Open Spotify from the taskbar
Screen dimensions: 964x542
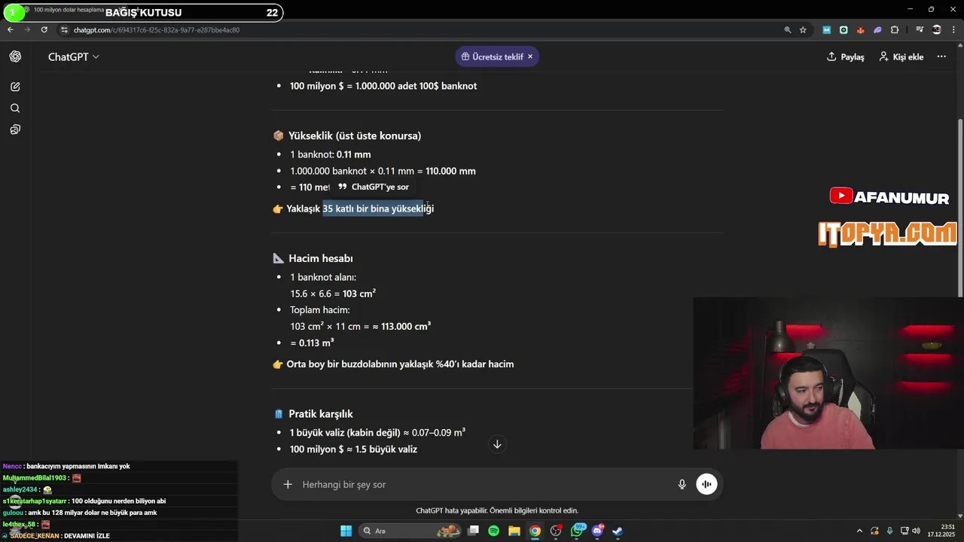[x=494, y=531]
